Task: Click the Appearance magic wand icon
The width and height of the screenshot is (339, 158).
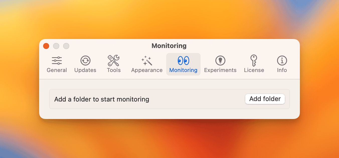Action: coord(147,60)
